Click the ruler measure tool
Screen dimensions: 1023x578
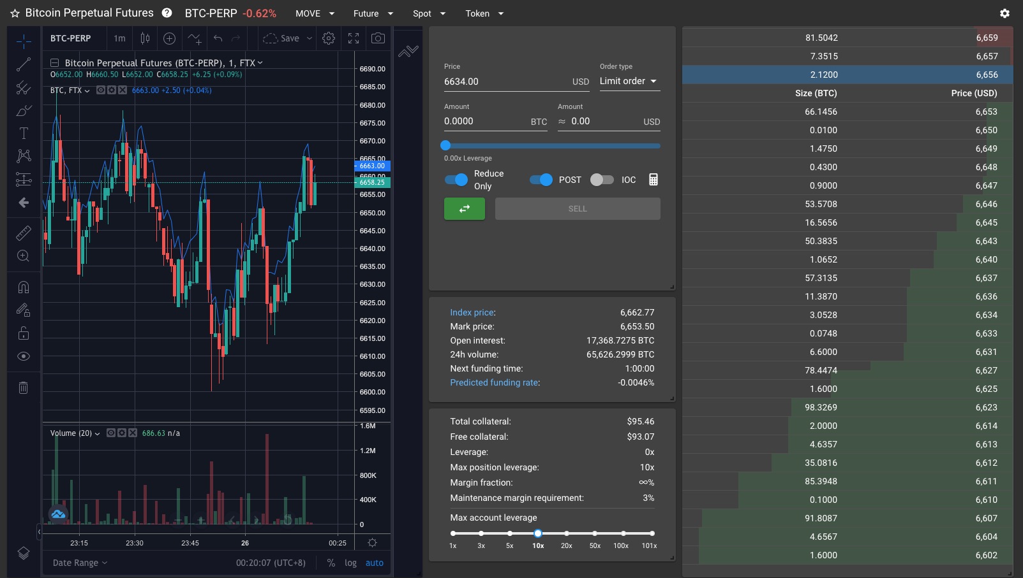(24, 233)
